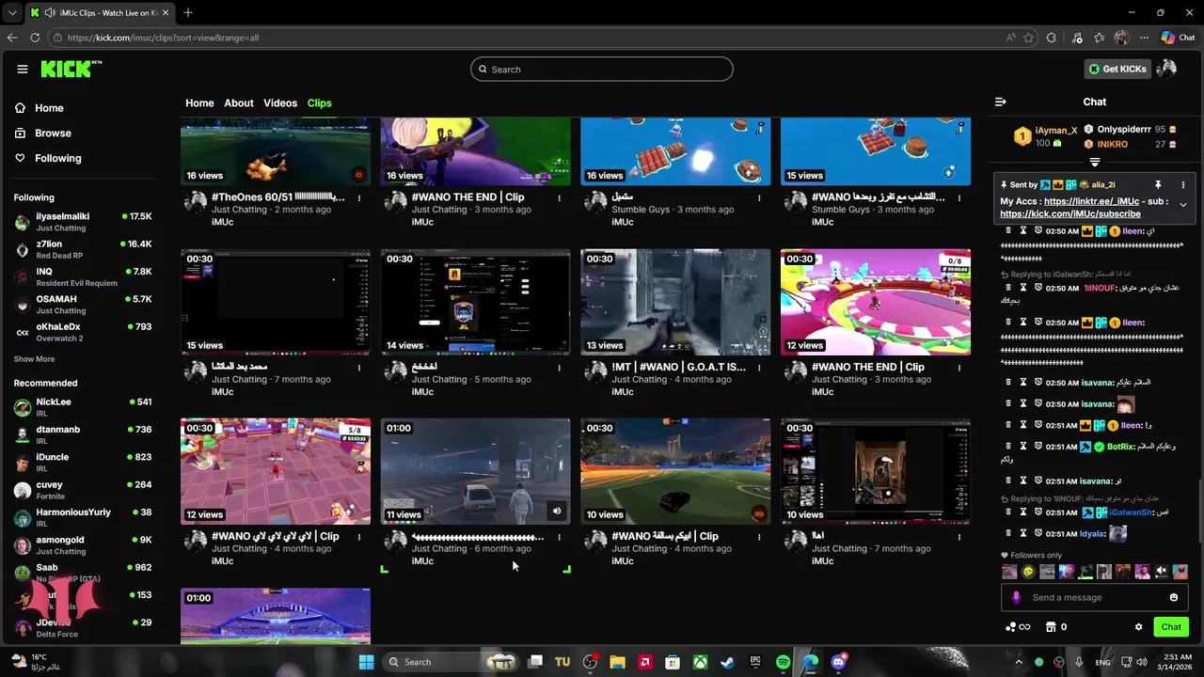Switch to the Videos tab
Screen dimensions: 1204x677
point(280,102)
